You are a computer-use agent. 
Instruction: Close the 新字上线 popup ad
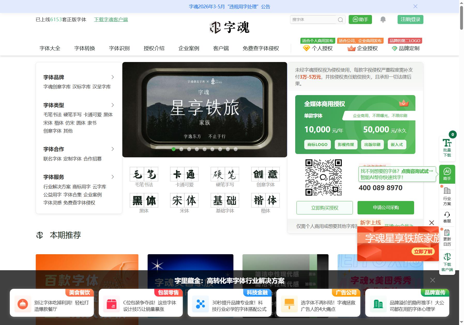coord(432,223)
